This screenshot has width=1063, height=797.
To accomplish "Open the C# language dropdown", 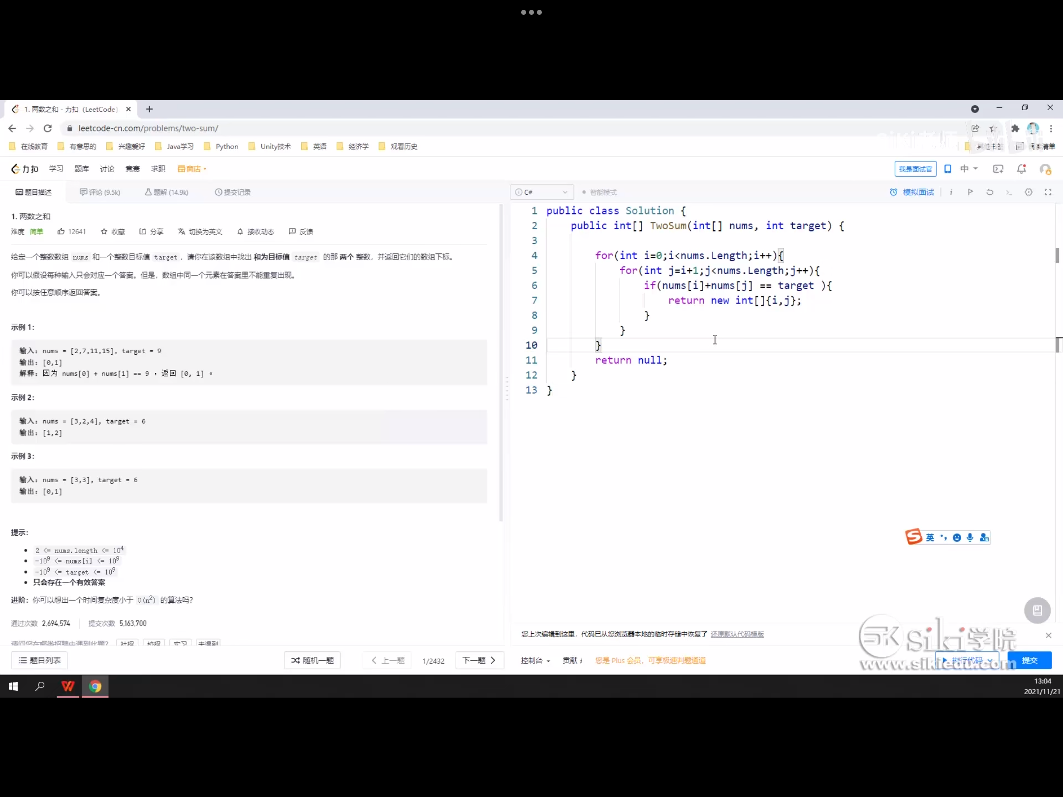I will [x=541, y=192].
